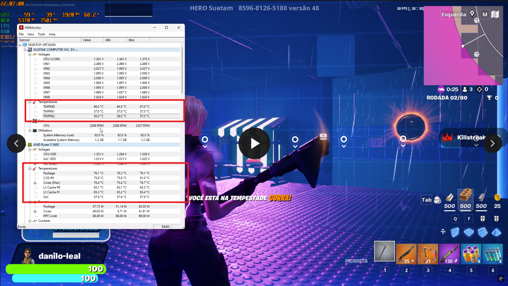Screen dimensions: 508x286
Task: Collapse the Ryzen Temperatures group
Action: (x=30, y=168)
